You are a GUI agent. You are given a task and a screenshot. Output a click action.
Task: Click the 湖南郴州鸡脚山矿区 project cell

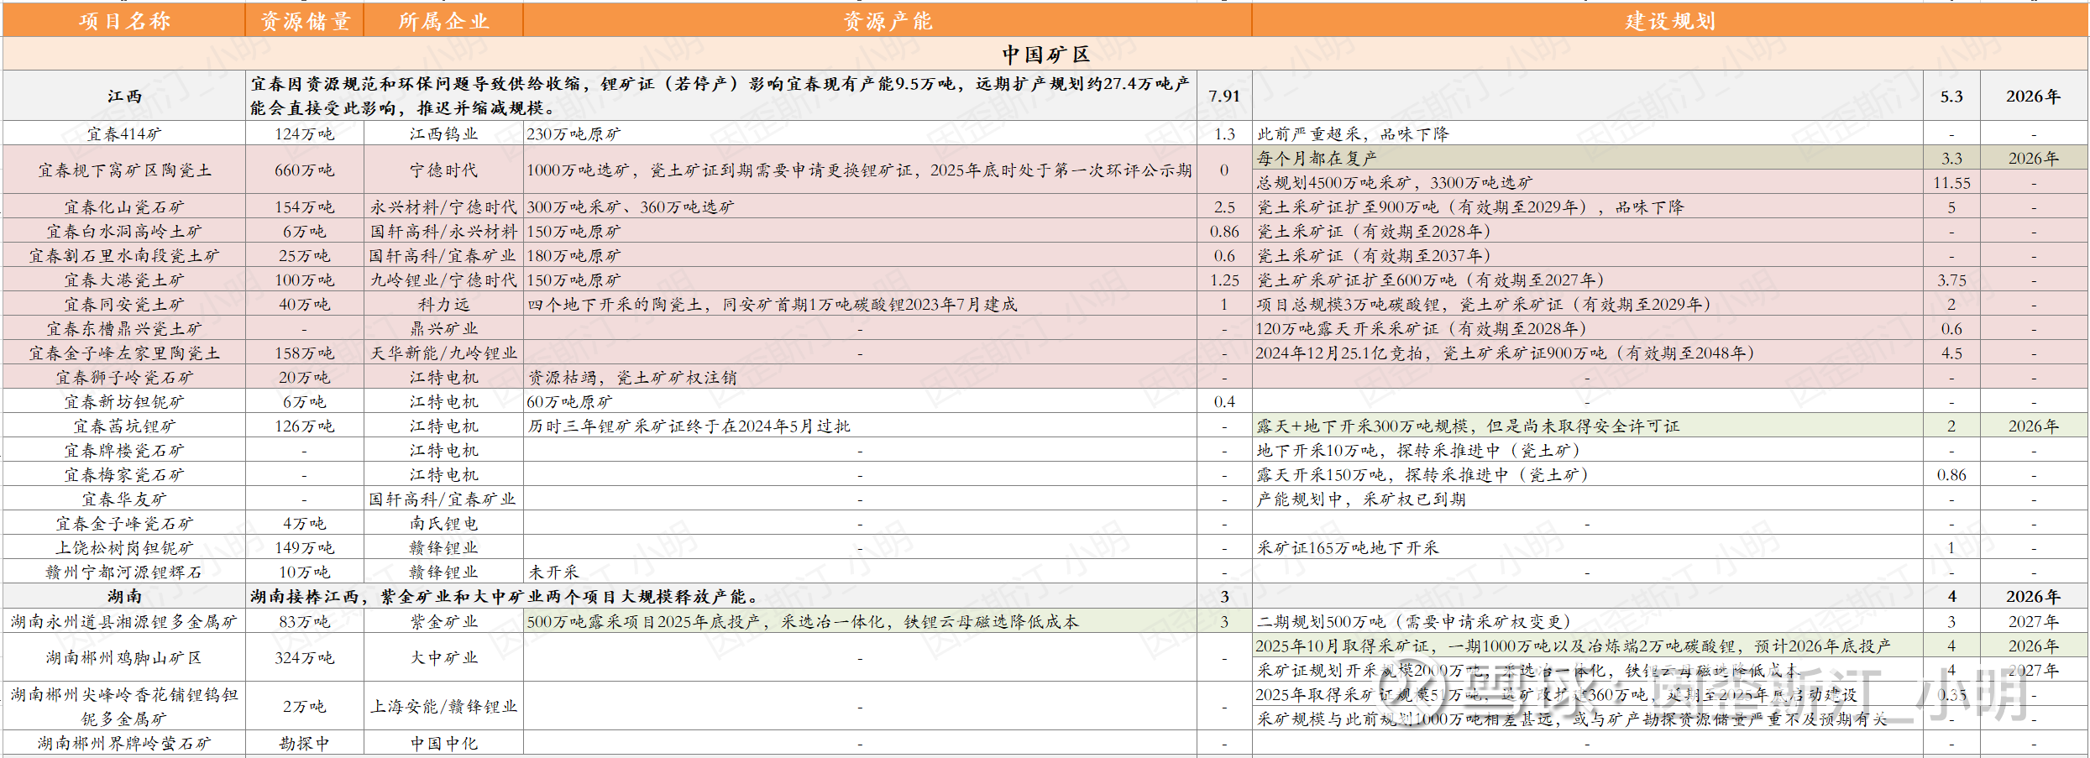coord(124,657)
